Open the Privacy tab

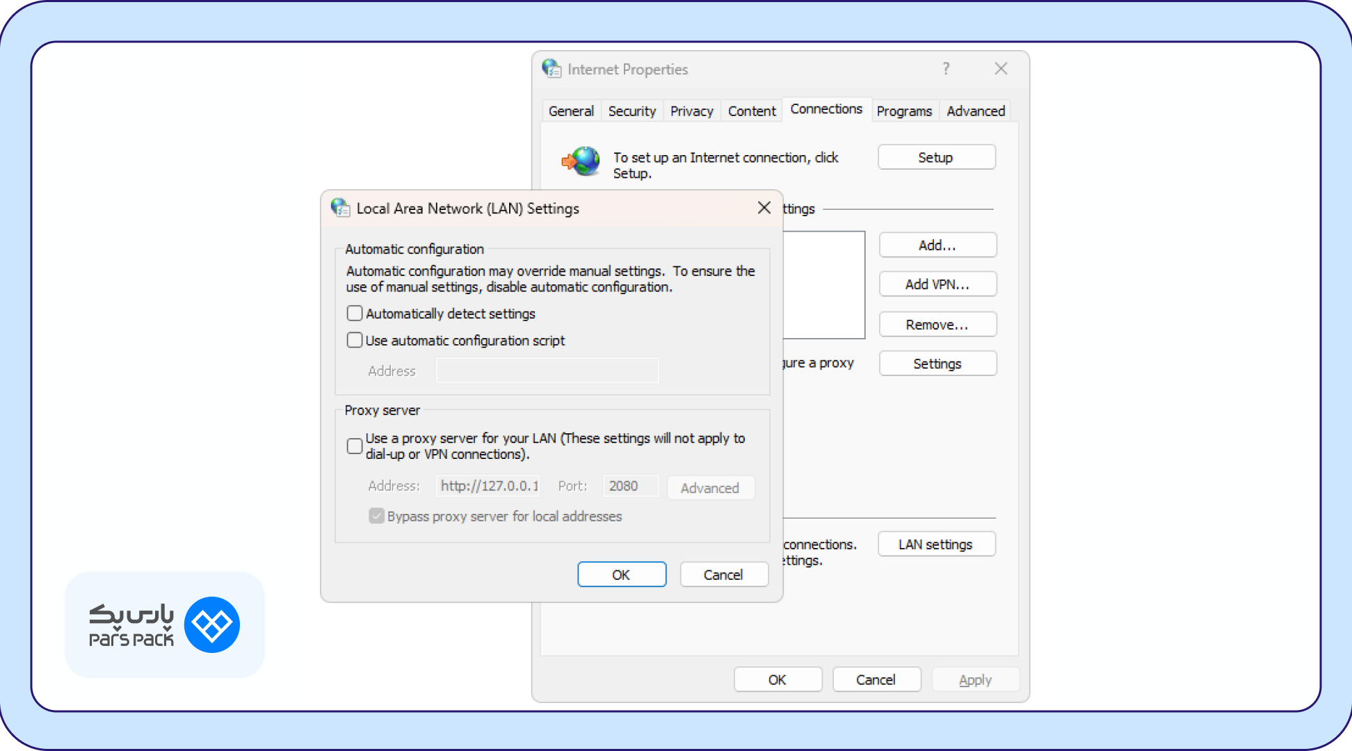[691, 111]
